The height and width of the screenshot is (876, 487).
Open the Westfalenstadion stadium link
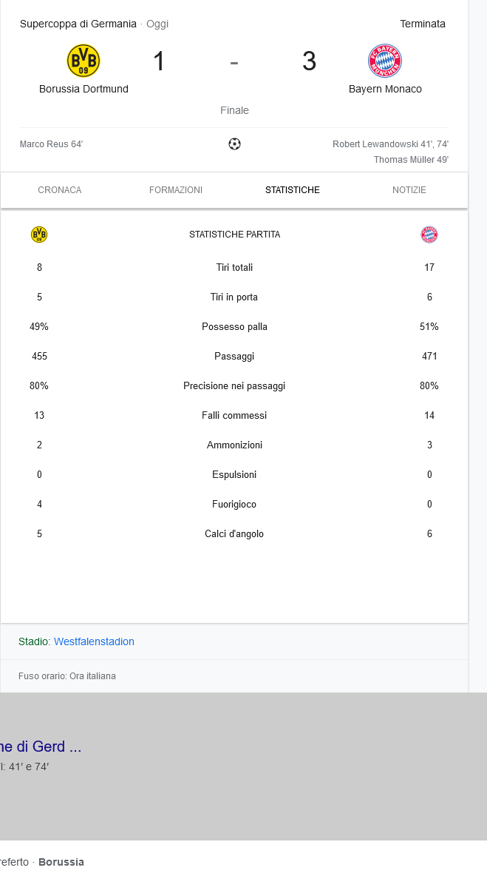click(x=94, y=641)
